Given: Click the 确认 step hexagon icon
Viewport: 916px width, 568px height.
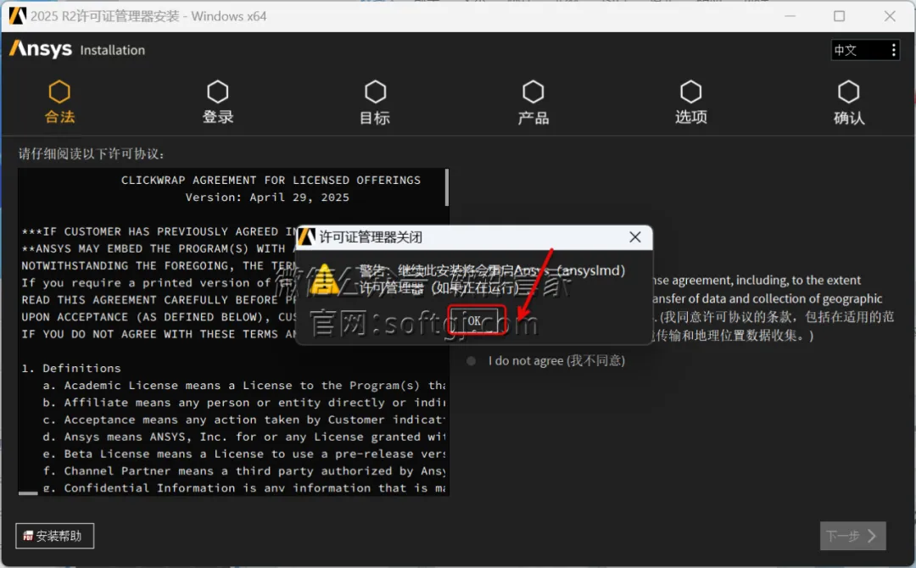Looking at the screenshot, I should point(848,92).
